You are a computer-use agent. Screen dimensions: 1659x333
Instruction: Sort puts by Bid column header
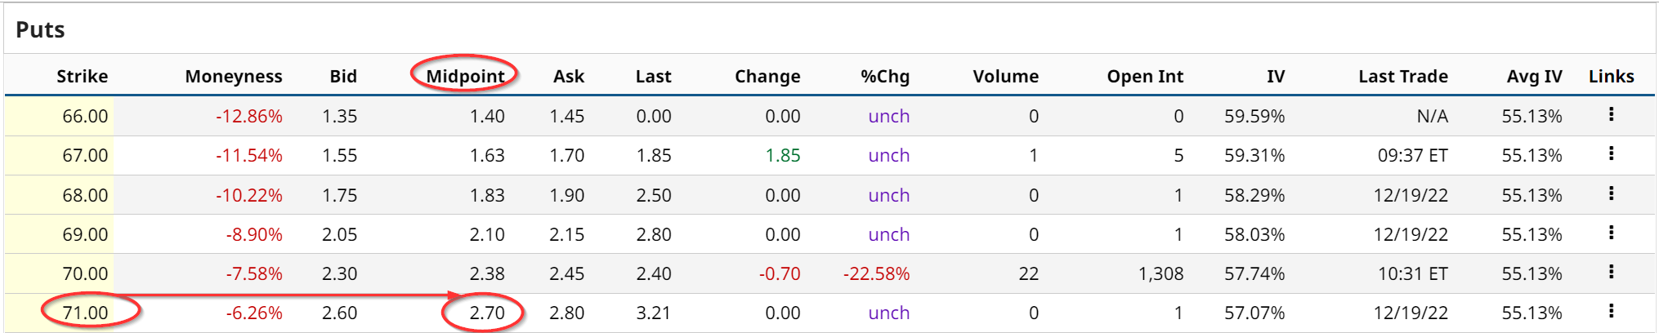pos(343,76)
